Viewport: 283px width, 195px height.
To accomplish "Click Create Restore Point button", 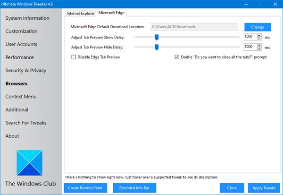I will click(85, 188).
